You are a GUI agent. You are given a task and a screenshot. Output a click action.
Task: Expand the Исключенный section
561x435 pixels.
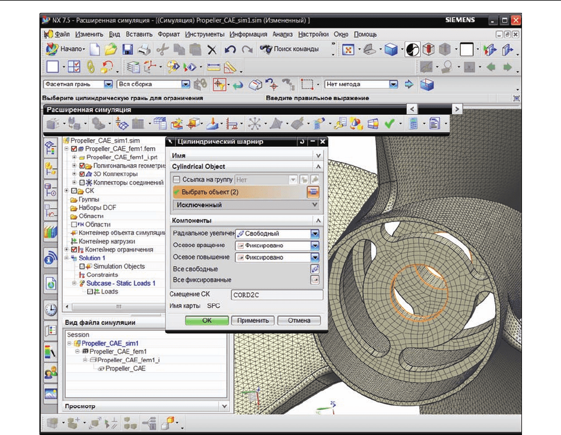point(314,205)
